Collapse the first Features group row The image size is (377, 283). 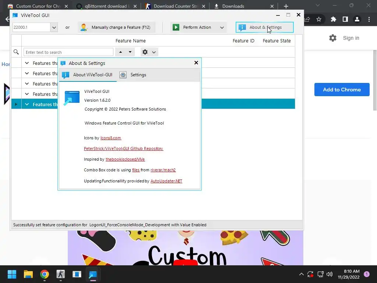27,63
